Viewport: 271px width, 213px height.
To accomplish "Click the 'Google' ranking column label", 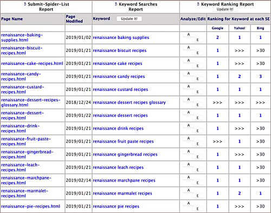I will pos(217,28).
